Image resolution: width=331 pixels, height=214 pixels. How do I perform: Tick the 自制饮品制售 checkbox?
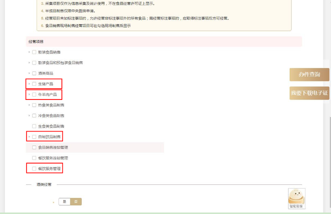coord(34,137)
